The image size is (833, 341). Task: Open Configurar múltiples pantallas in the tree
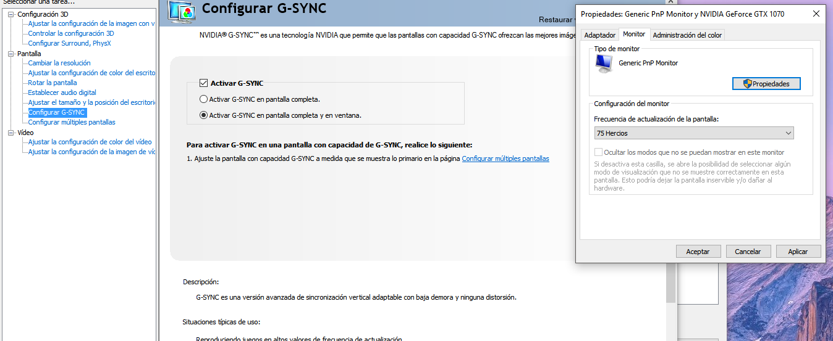(x=72, y=122)
